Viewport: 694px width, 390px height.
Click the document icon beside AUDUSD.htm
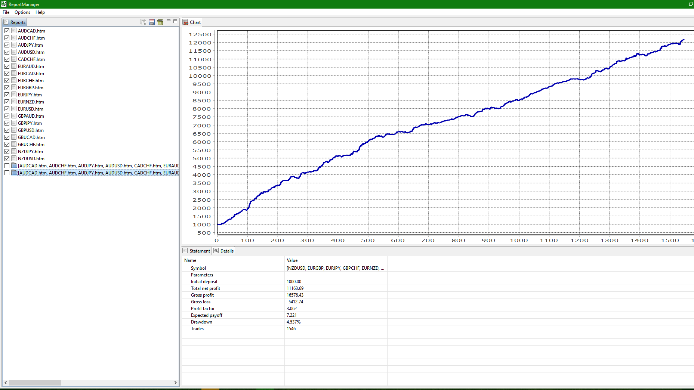click(x=14, y=52)
